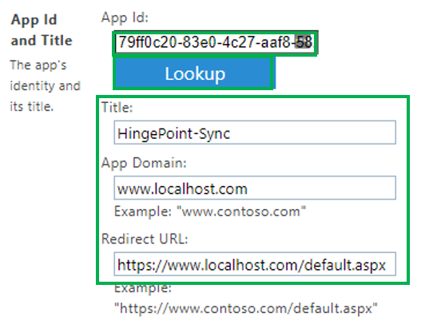Click the blue Lookup button

pos(195,74)
